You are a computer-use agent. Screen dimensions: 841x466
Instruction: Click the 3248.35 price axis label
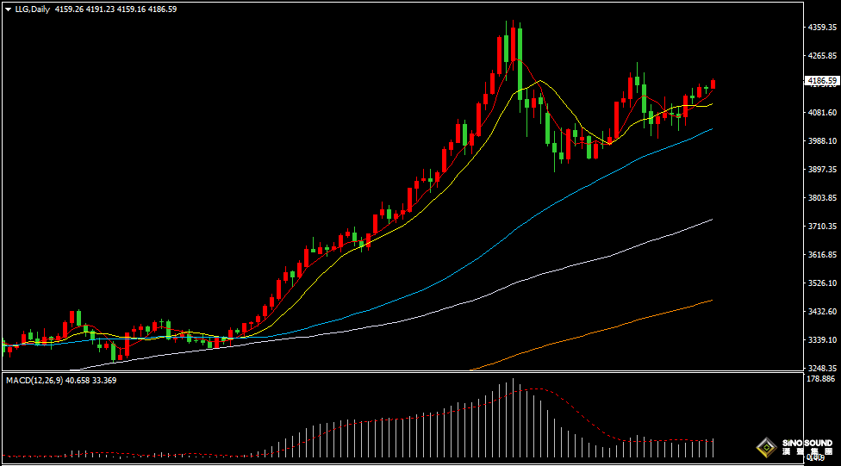pyautogui.click(x=822, y=368)
